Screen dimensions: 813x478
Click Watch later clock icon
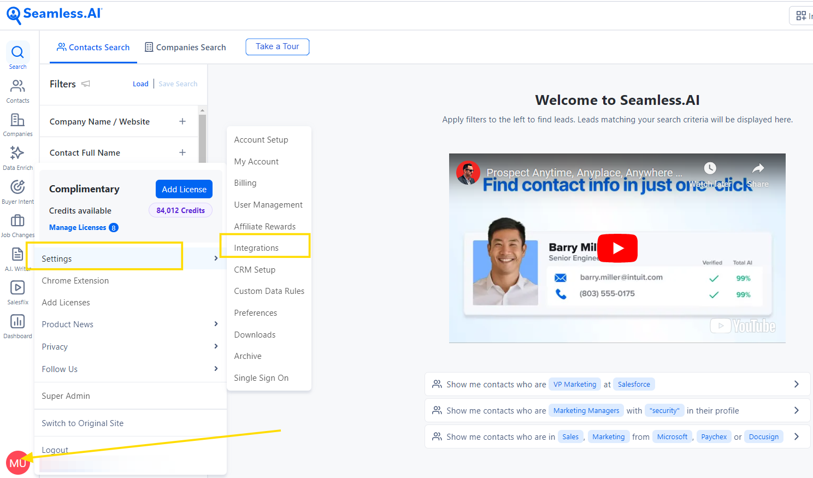710,168
